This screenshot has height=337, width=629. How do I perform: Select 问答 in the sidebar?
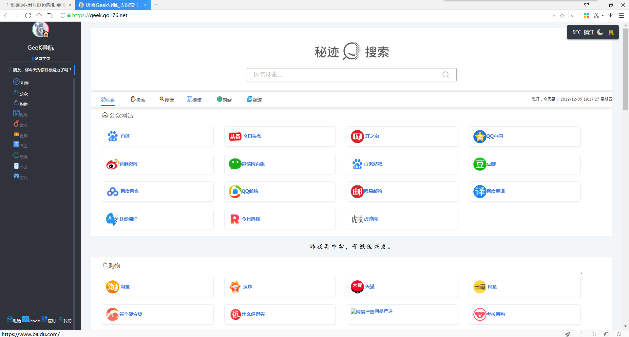[20, 145]
